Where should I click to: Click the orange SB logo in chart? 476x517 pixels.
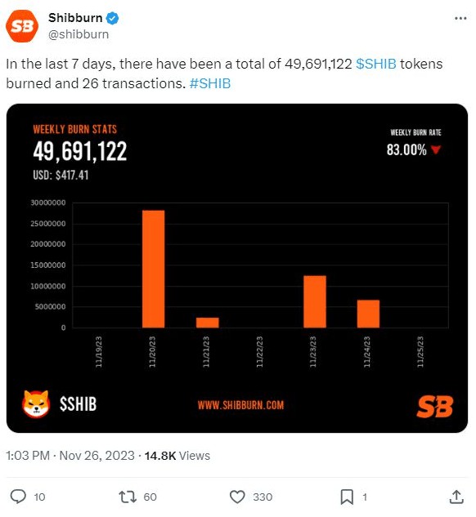pos(434,407)
